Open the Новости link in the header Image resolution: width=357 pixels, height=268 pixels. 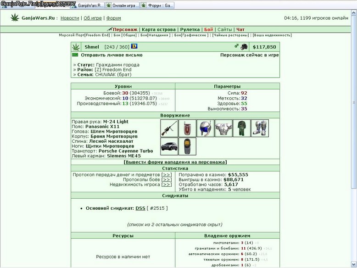tap(70, 18)
